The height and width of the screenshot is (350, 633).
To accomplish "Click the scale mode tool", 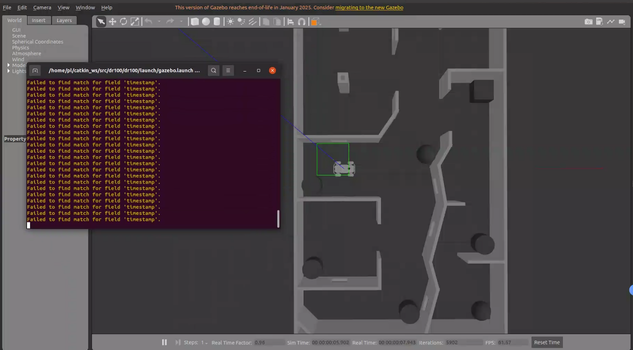I will pos(135,22).
